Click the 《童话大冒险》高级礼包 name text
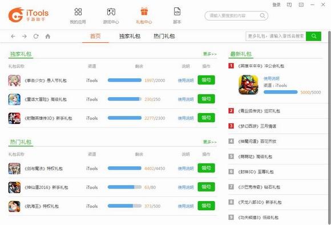The width and height of the screenshot is (331, 225). 46,99
